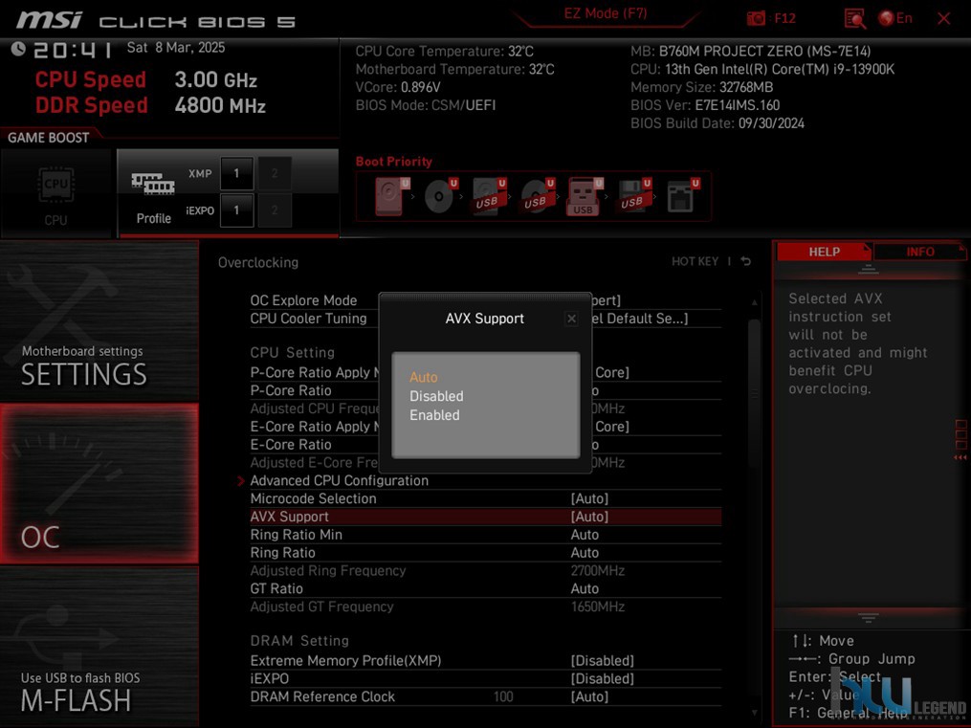Switch to the INFO tab

(920, 252)
